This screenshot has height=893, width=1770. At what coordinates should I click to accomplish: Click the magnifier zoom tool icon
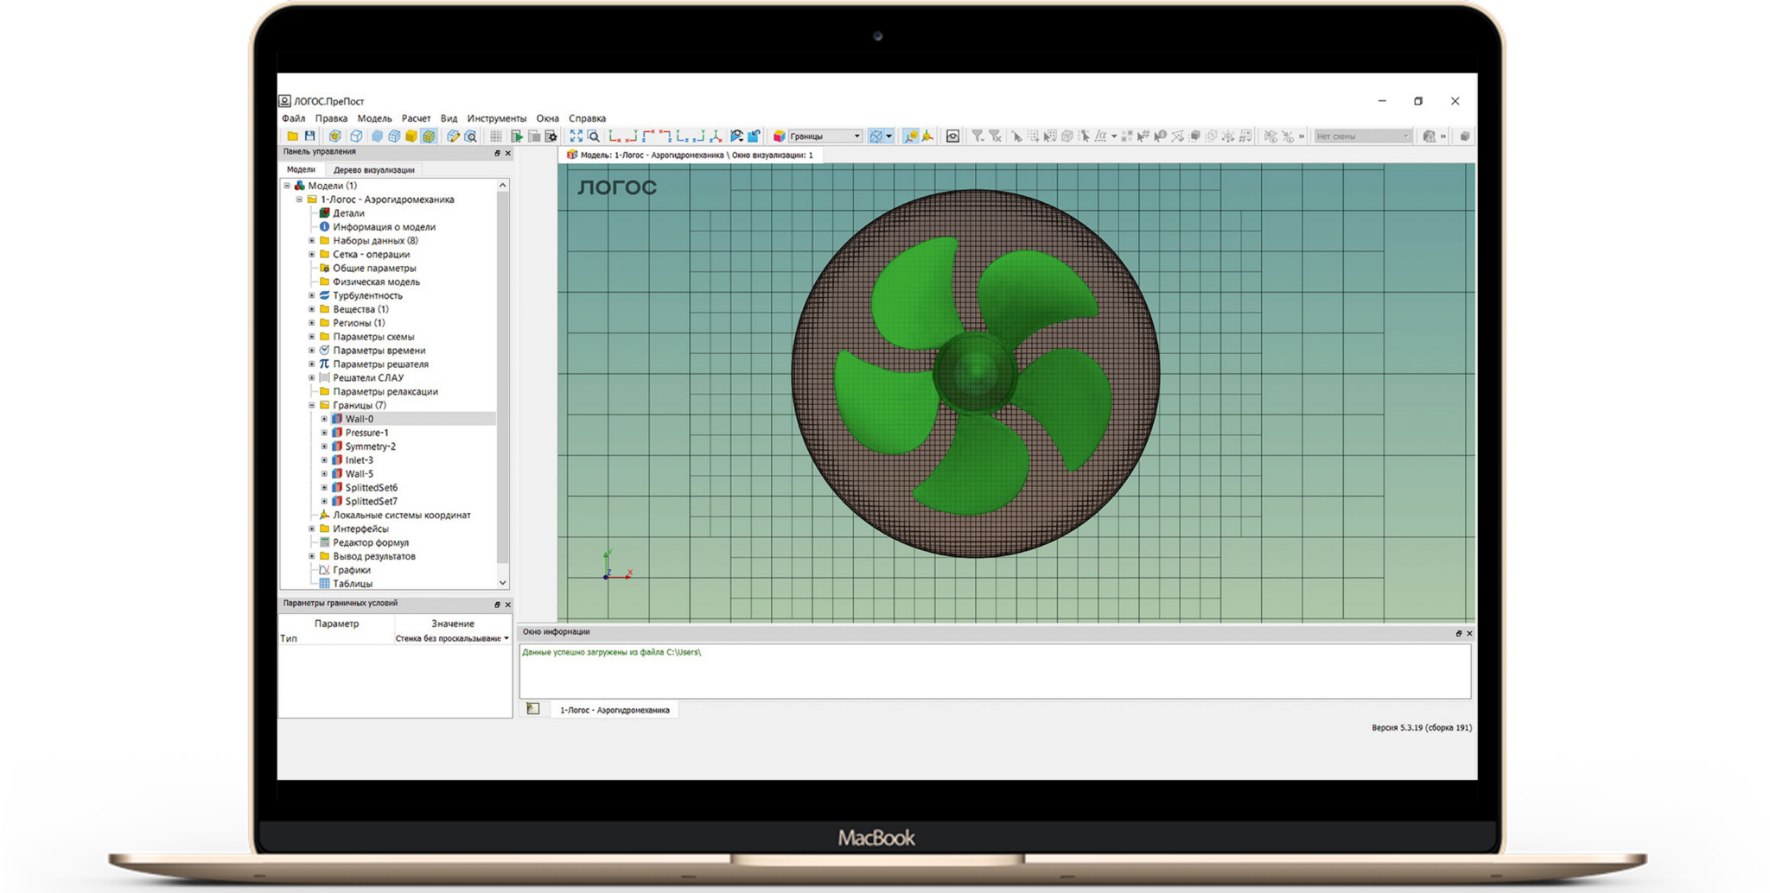[x=594, y=136]
